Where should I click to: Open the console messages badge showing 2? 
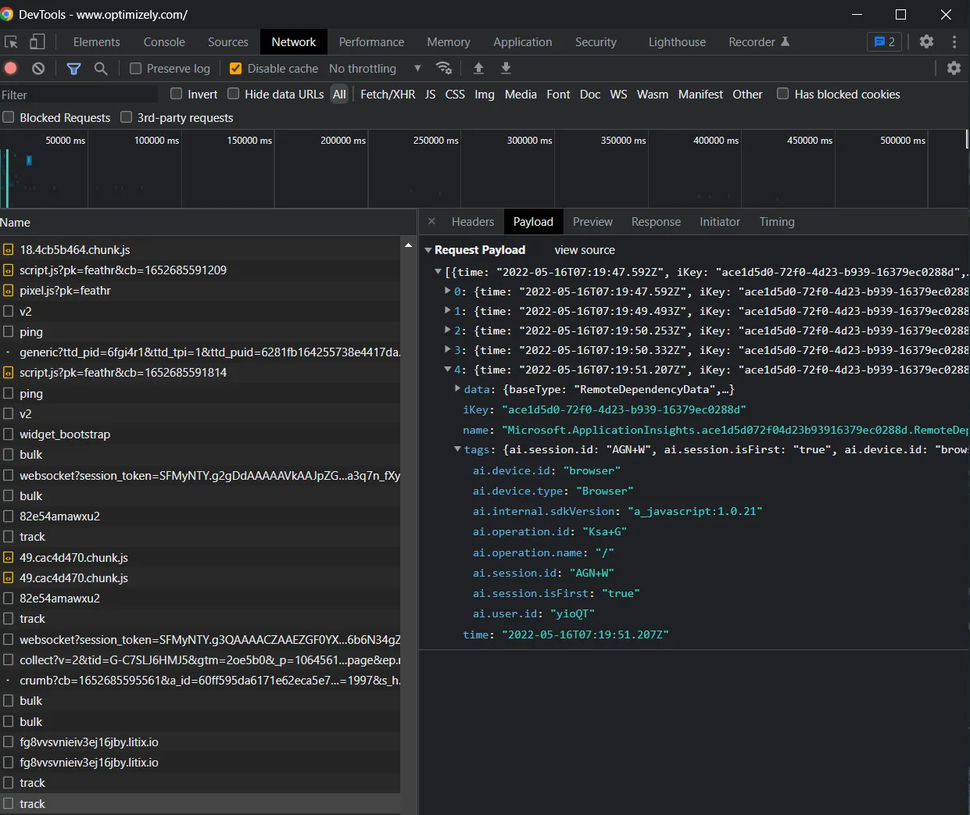click(x=884, y=42)
